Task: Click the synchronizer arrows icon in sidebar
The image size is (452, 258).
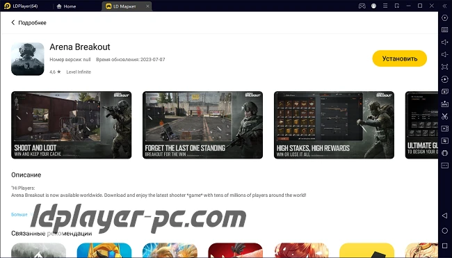Action: pyautogui.click(x=445, y=141)
